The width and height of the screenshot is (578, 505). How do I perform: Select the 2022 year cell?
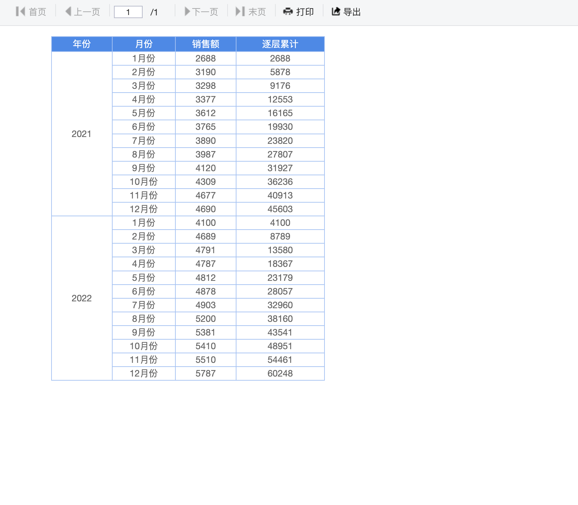click(x=82, y=298)
